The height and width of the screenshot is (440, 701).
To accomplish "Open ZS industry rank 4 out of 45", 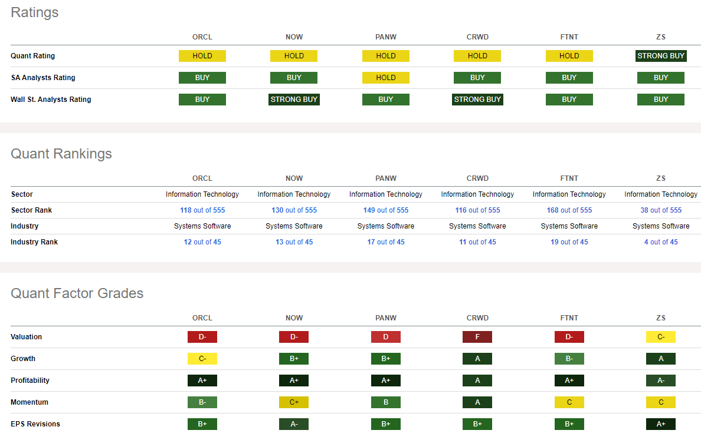I will 661,242.
